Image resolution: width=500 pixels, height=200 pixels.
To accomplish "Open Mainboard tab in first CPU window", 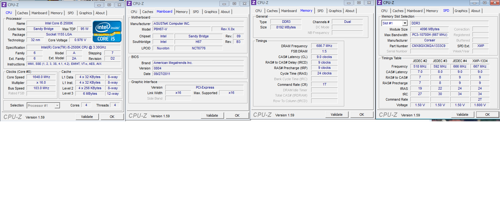I will tap(39, 13).
